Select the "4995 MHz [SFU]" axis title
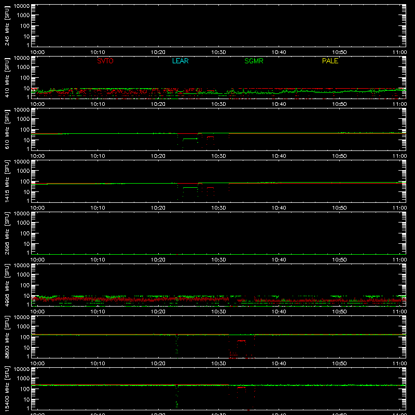The height and width of the screenshot is (415, 415). [x=7, y=285]
